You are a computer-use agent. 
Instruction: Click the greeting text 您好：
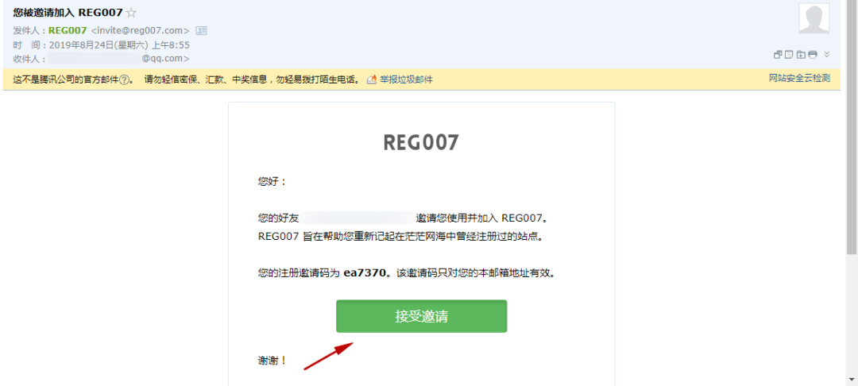(x=272, y=181)
